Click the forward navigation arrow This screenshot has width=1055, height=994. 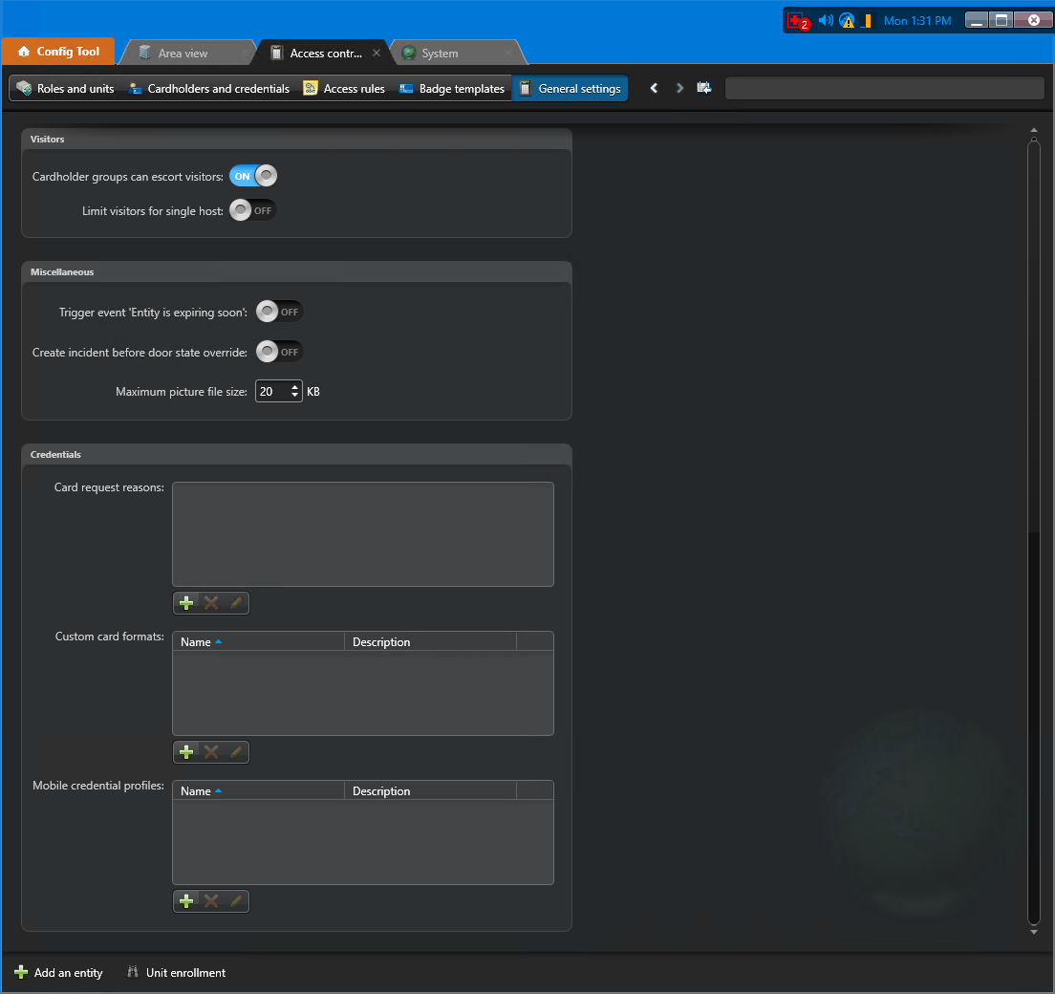[x=678, y=87]
